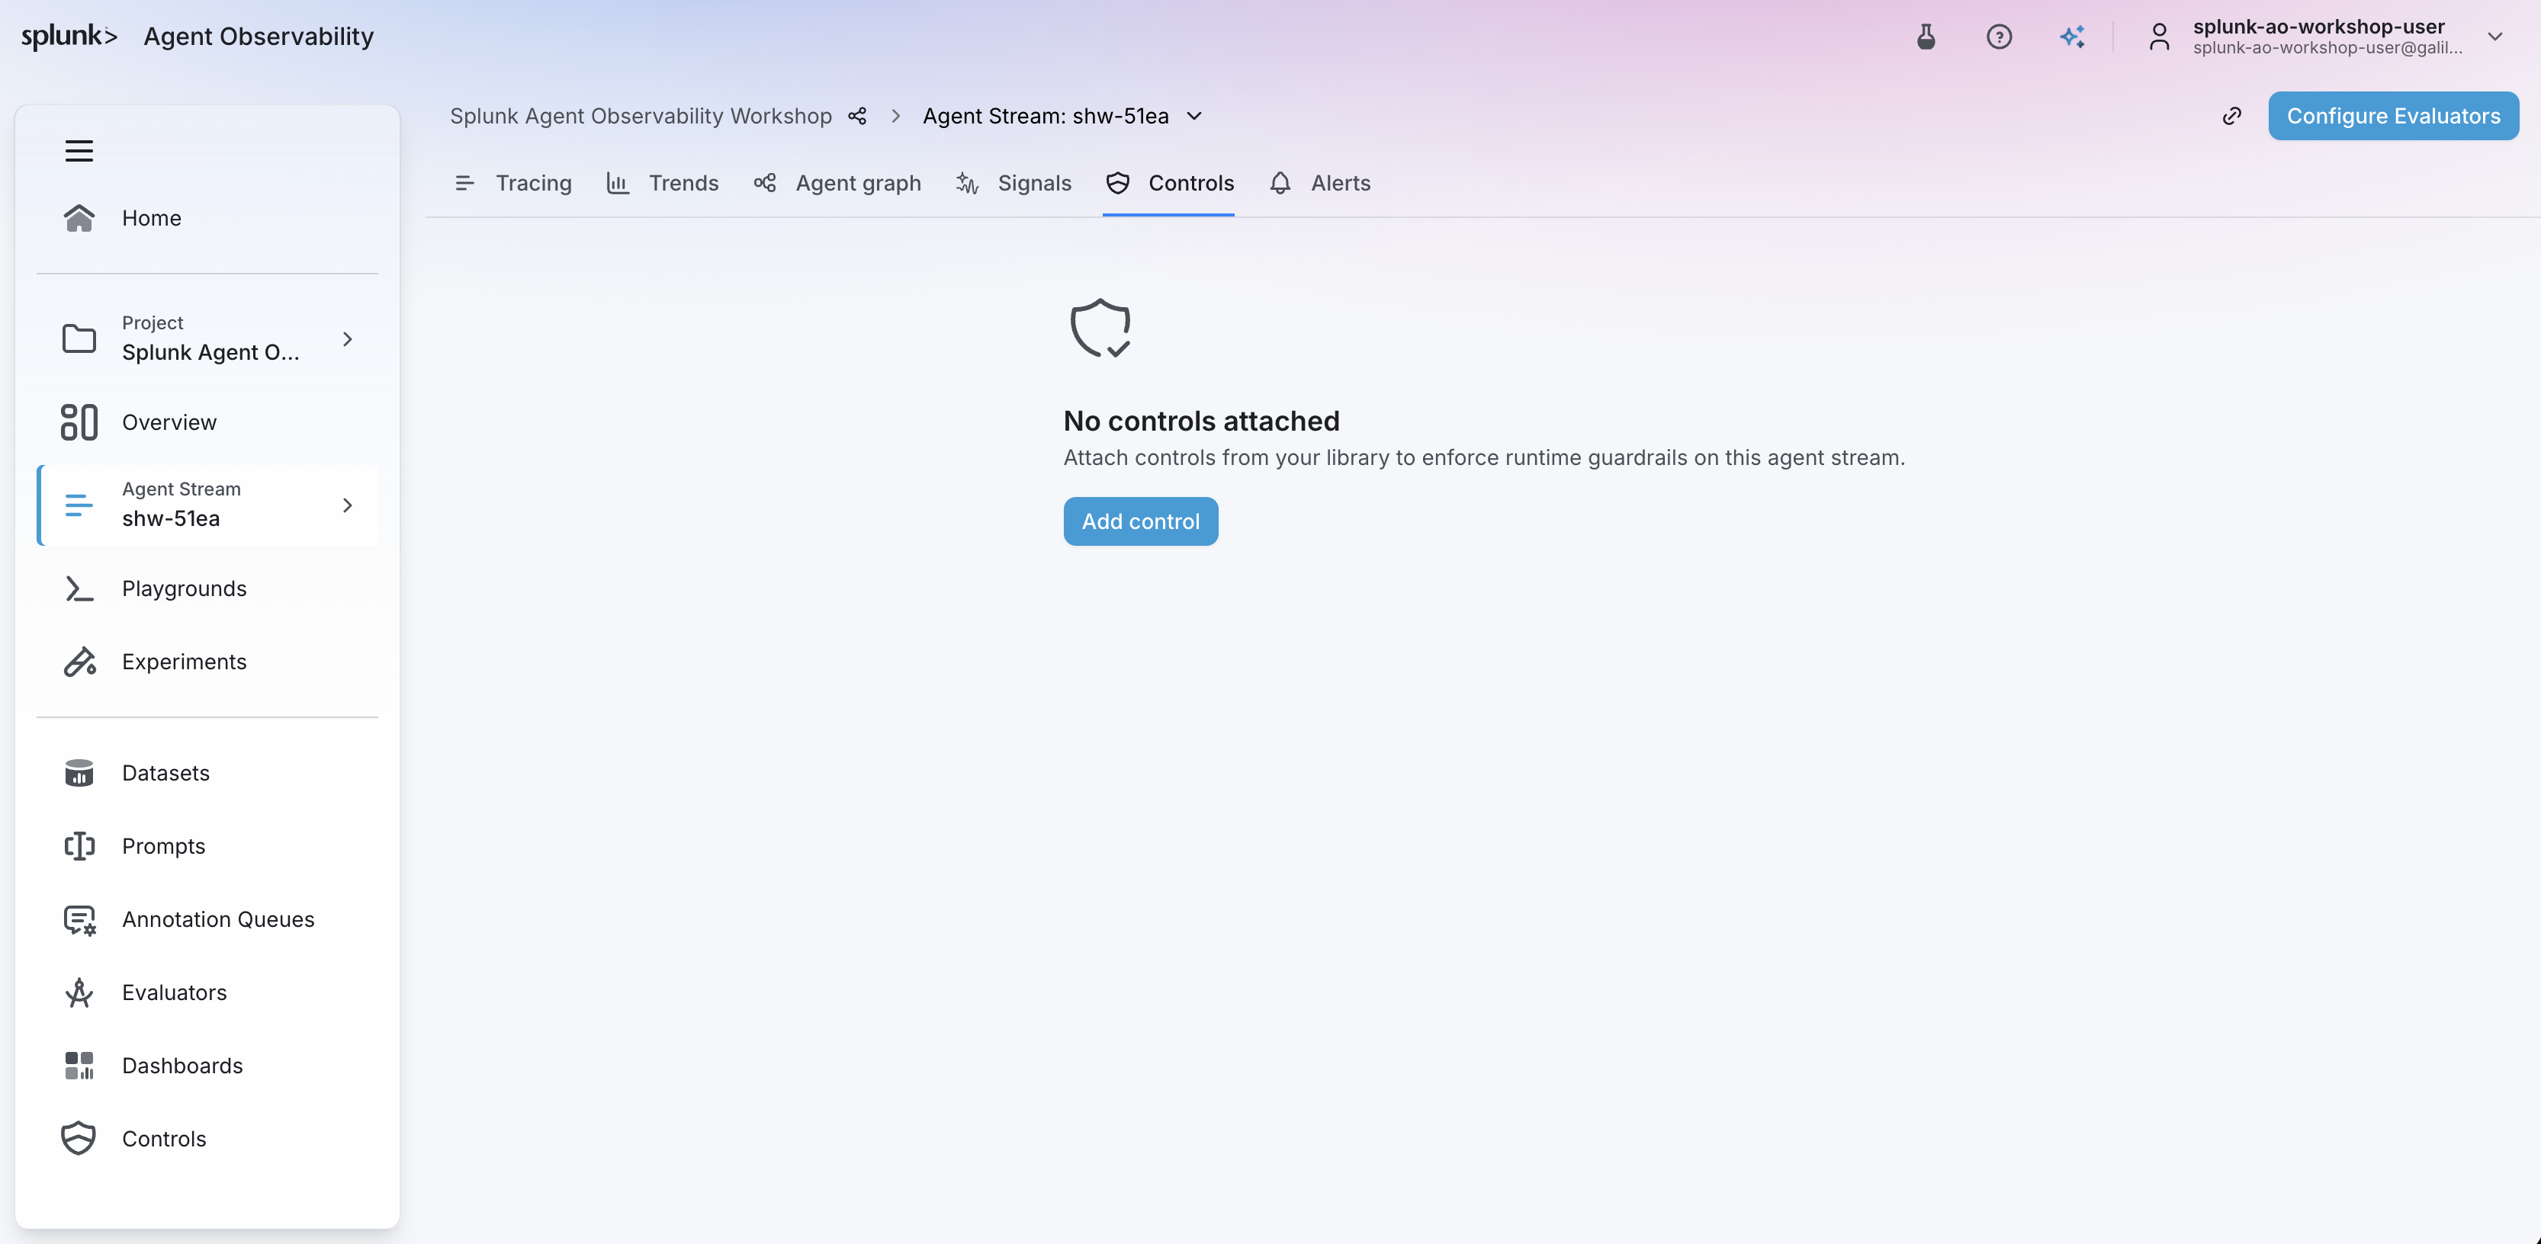Click the Add control button
The height and width of the screenshot is (1244, 2541).
pyautogui.click(x=1140, y=521)
